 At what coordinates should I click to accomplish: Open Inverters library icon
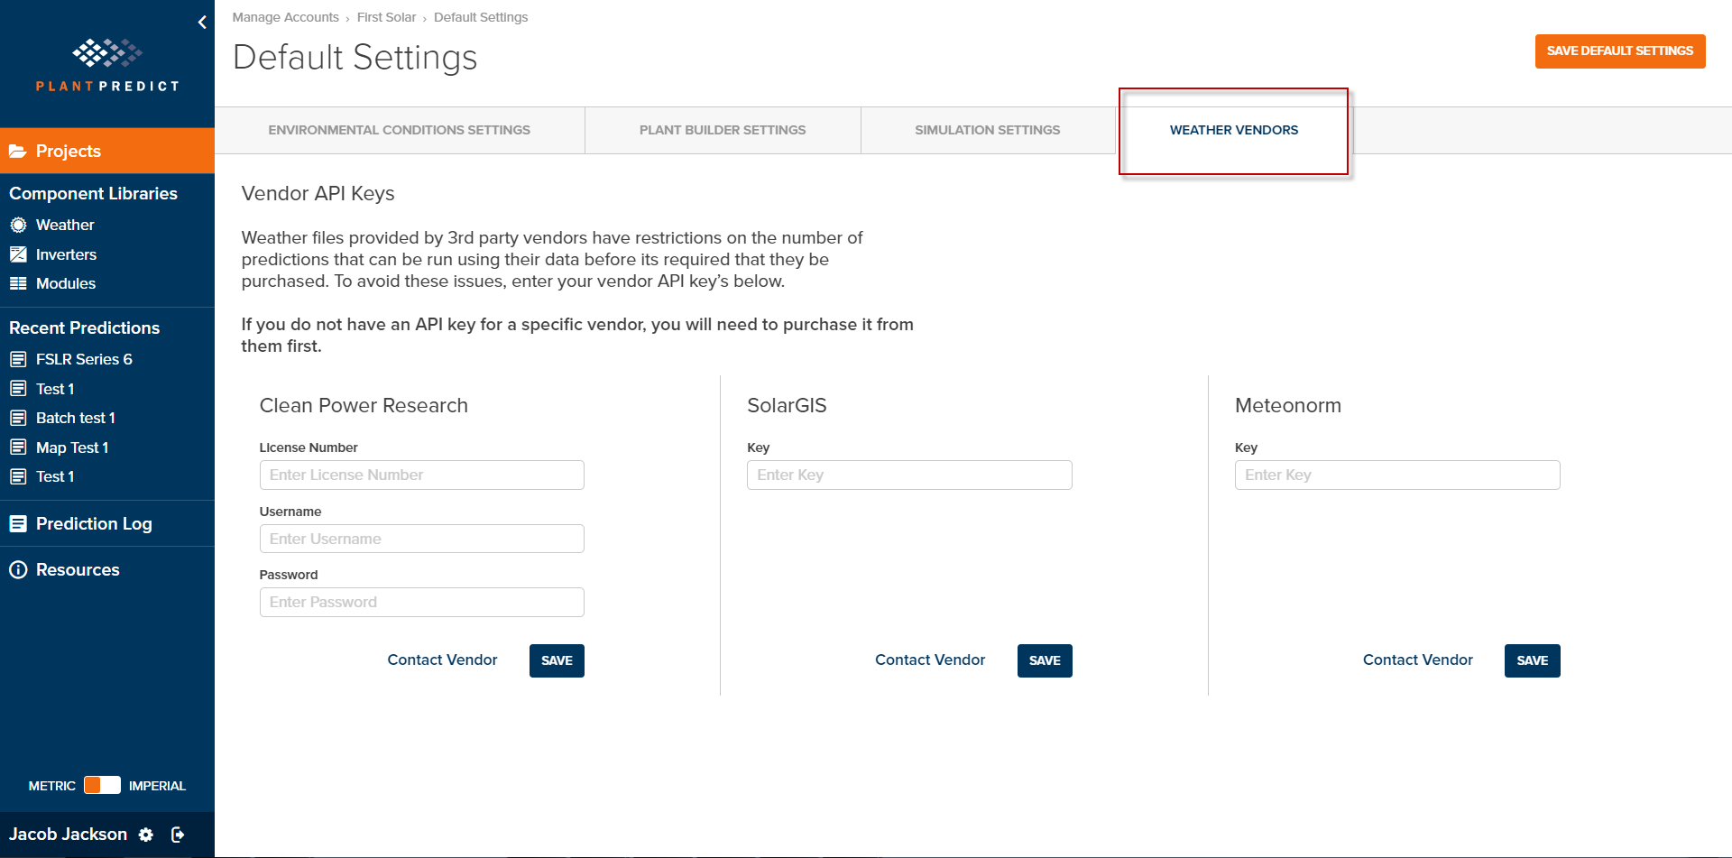point(18,254)
